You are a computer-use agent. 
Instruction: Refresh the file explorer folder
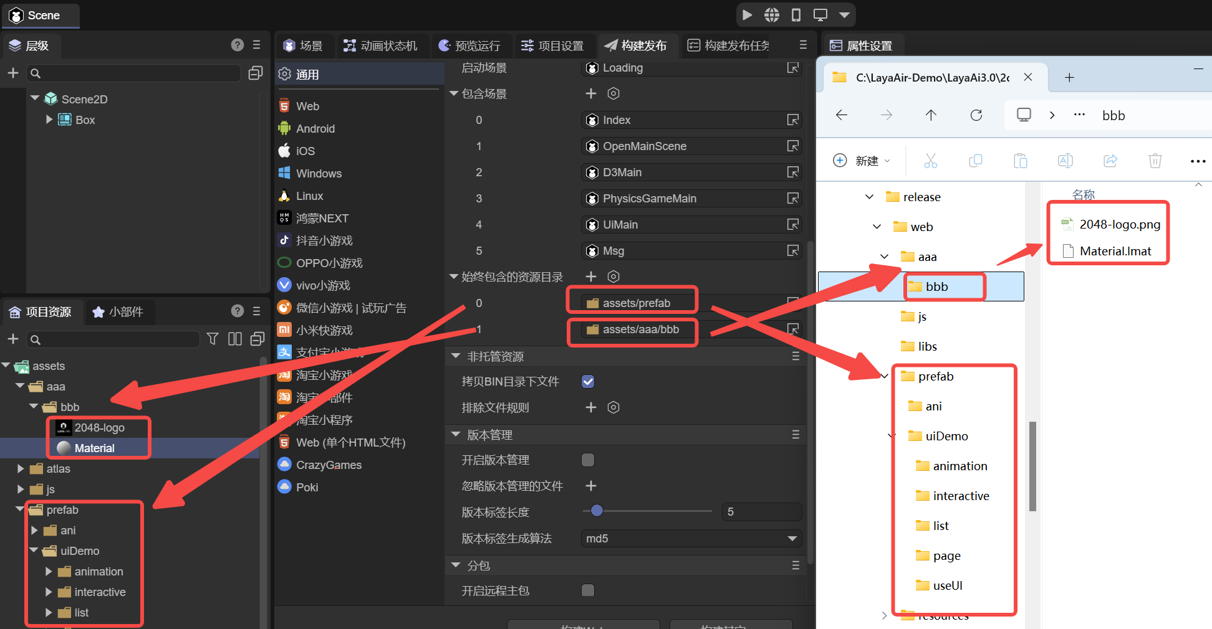point(976,115)
